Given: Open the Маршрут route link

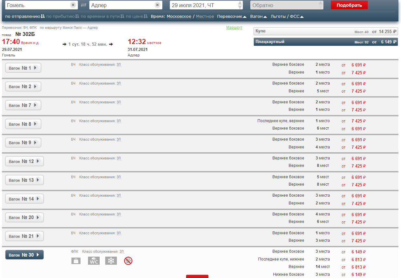Looking at the screenshot, I should click(234, 28).
